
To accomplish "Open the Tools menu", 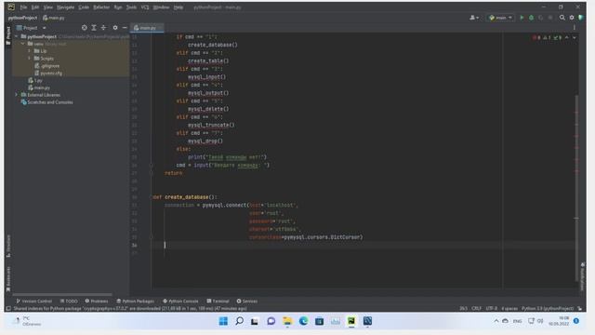I will (131, 7).
